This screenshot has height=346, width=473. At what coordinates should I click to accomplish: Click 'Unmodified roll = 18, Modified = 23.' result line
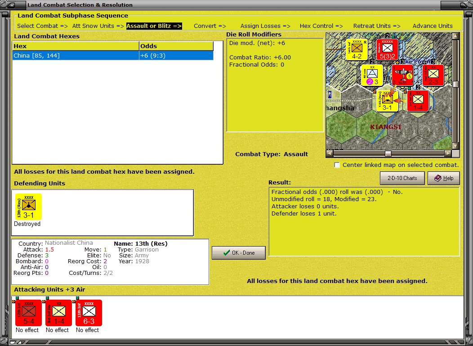(324, 199)
